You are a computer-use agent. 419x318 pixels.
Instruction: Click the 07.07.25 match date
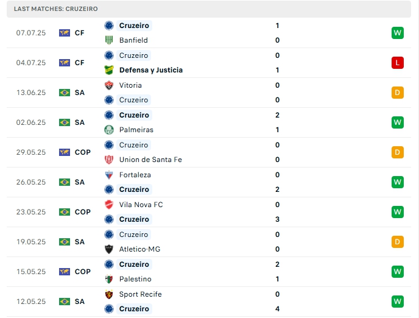point(31,33)
